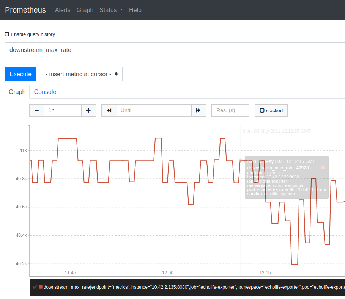Image resolution: width=345 pixels, height=299 pixels.
Task: Click the tooltip series color square
Action: pyautogui.click(x=323, y=168)
